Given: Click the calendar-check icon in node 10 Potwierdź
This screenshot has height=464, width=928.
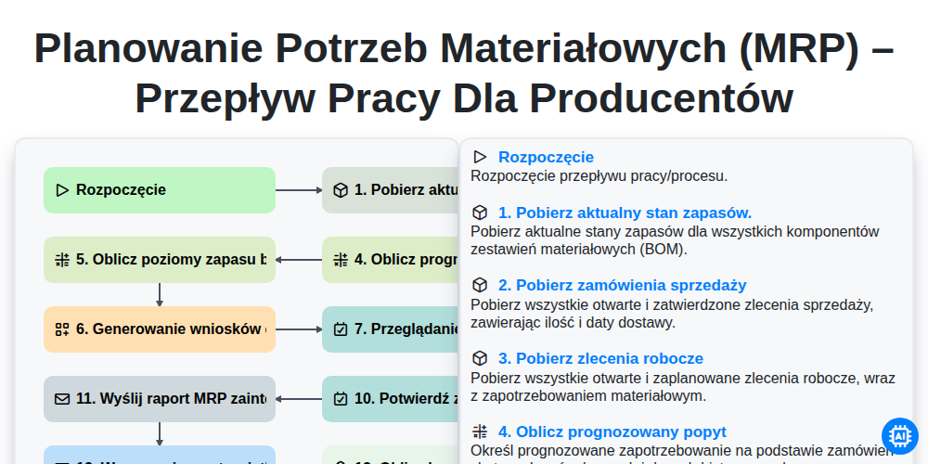Looking at the screenshot, I should 341,399.
